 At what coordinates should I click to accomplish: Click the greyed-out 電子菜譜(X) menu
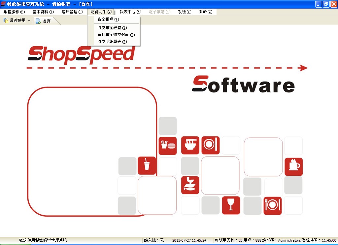159,12
